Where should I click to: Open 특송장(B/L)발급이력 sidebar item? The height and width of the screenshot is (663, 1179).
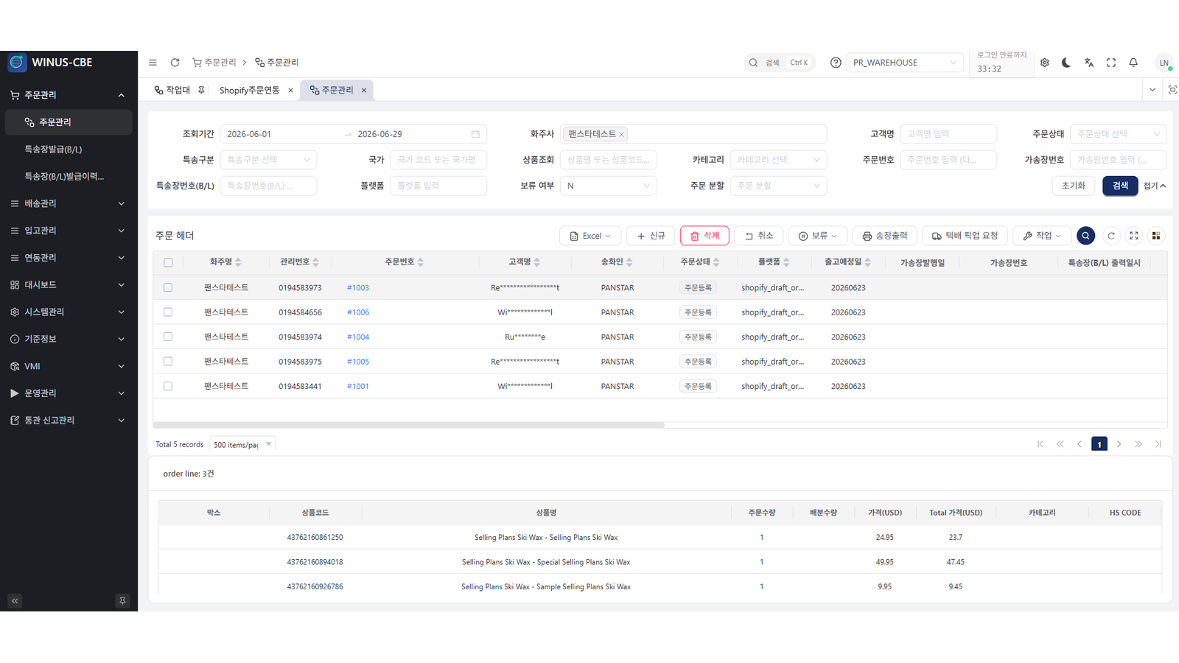[69, 176]
